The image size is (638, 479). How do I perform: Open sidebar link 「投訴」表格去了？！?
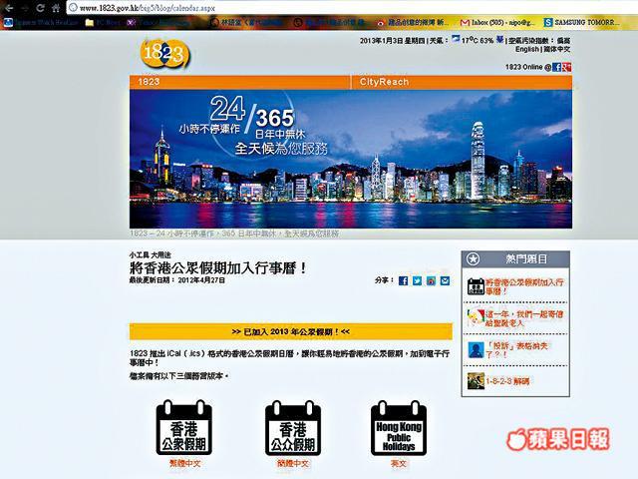pyautogui.click(x=516, y=350)
